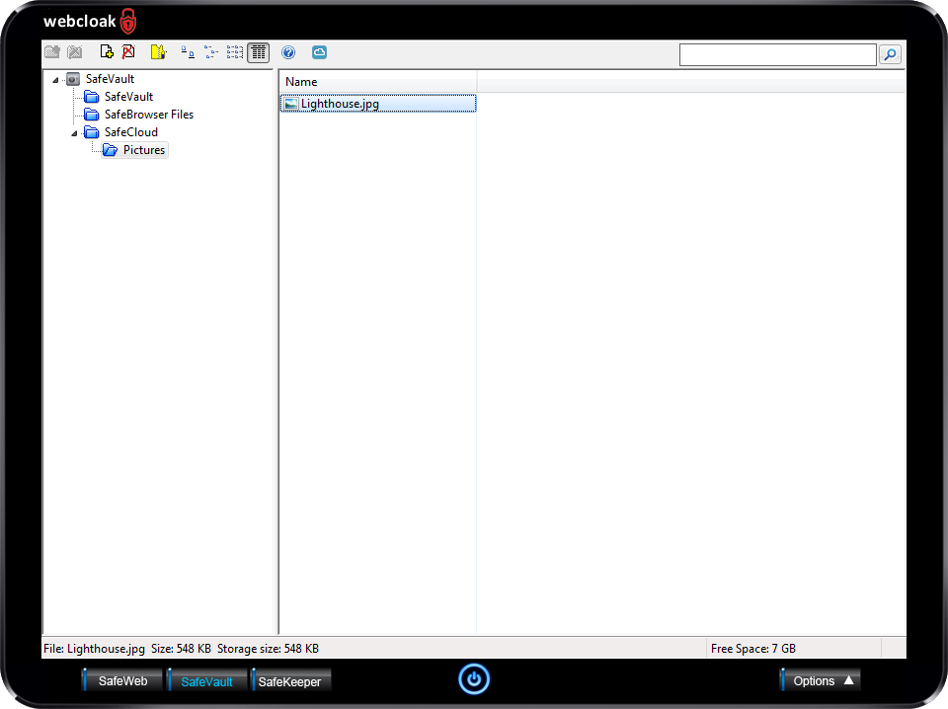Collapse the root SafeVault tree node

[56, 80]
